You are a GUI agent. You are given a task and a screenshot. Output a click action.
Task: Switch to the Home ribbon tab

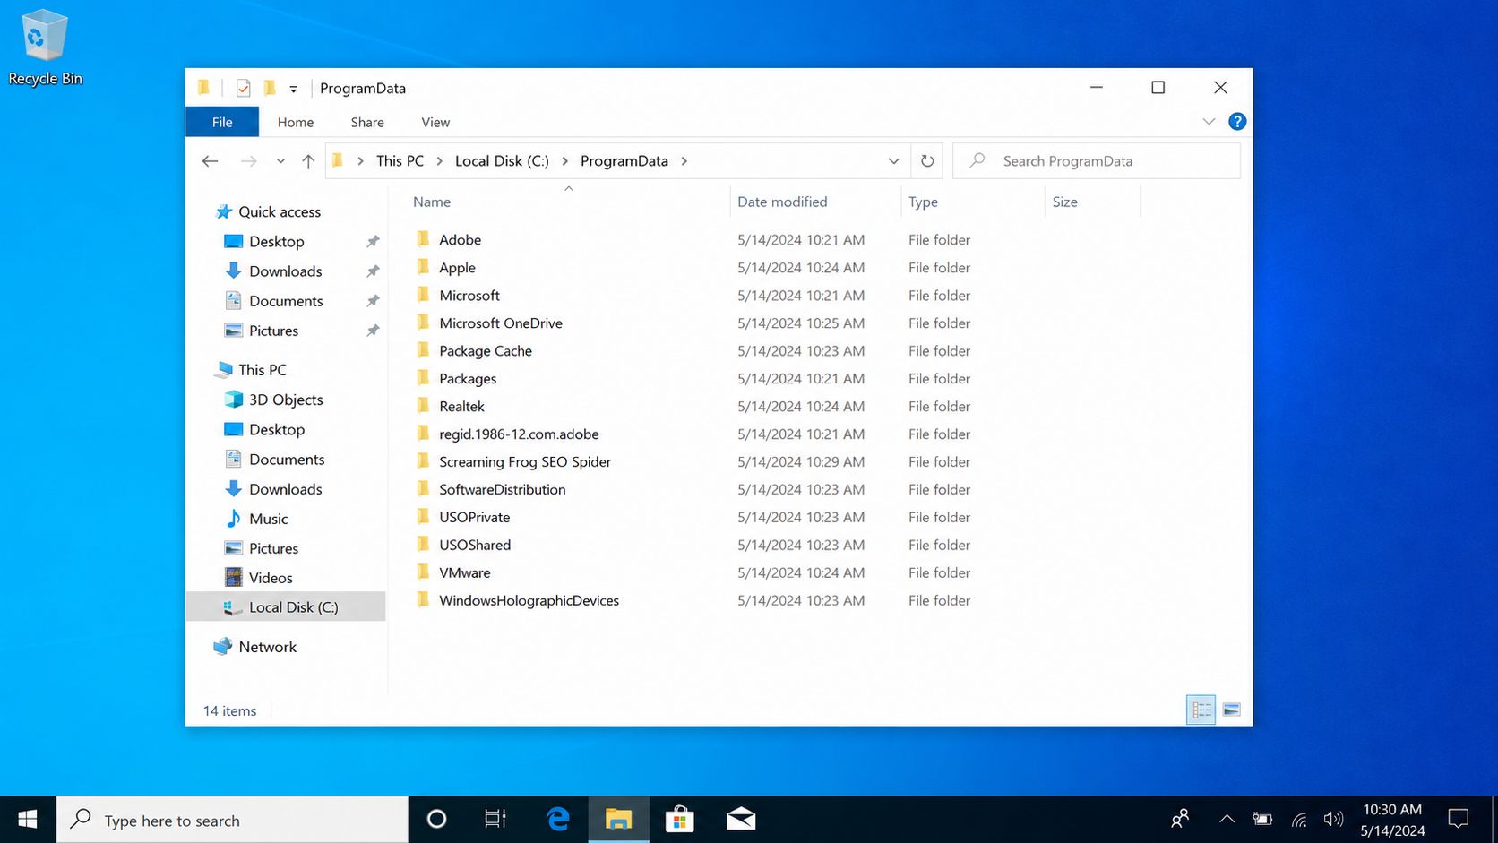pos(296,122)
